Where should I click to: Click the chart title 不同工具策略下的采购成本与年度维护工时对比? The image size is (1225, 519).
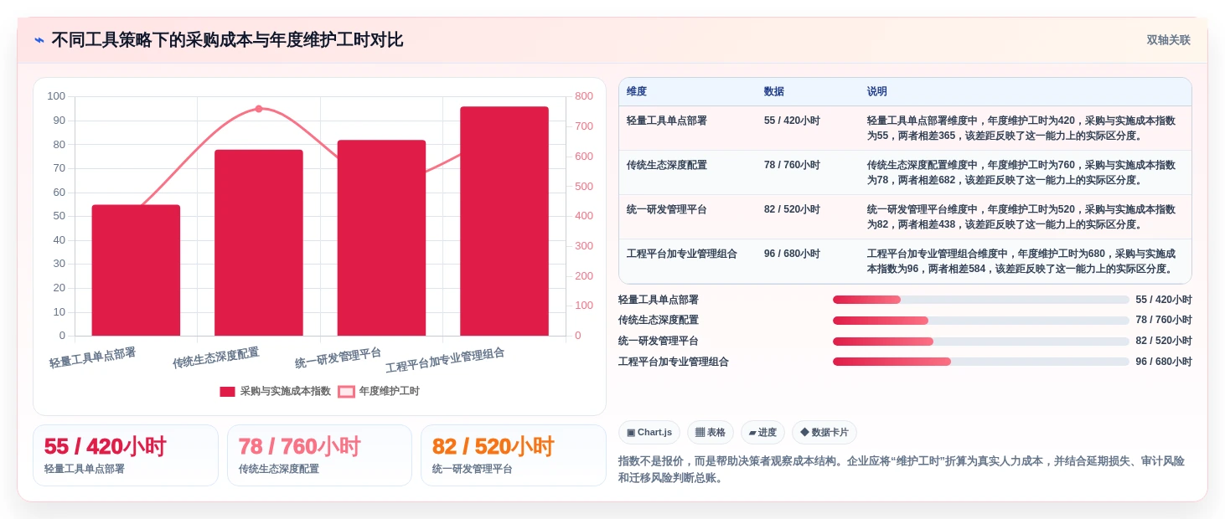pos(227,40)
